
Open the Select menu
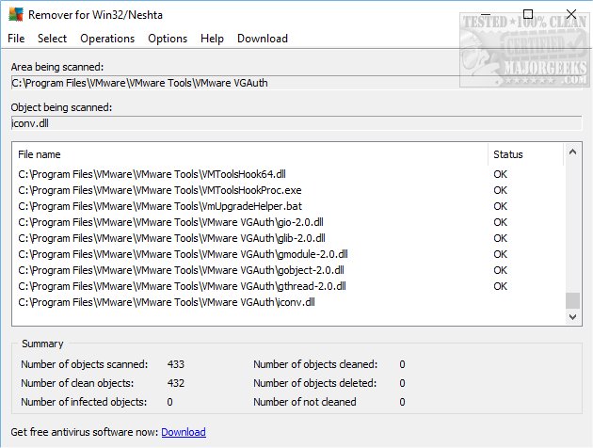coord(53,39)
